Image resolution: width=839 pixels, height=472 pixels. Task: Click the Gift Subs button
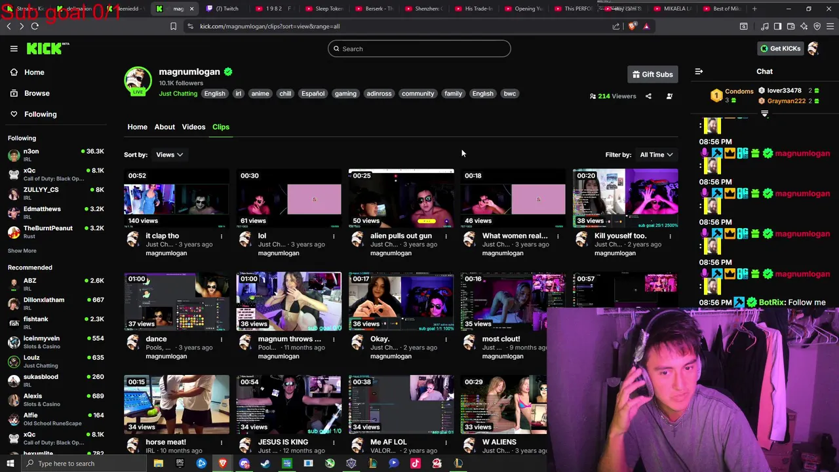pyautogui.click(x=653, y=74)
